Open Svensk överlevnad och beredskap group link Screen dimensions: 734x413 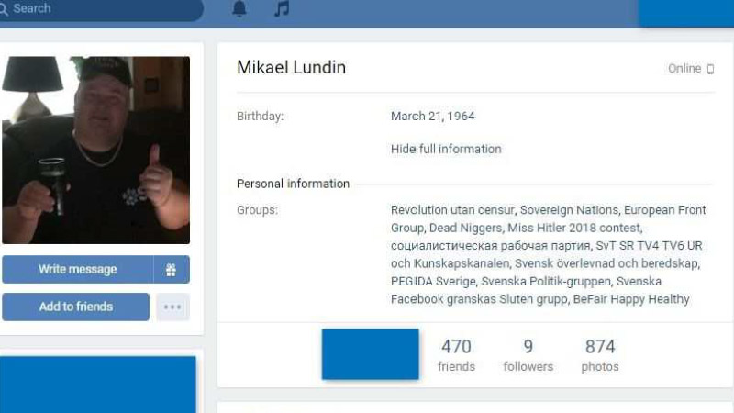pos(606,263)
